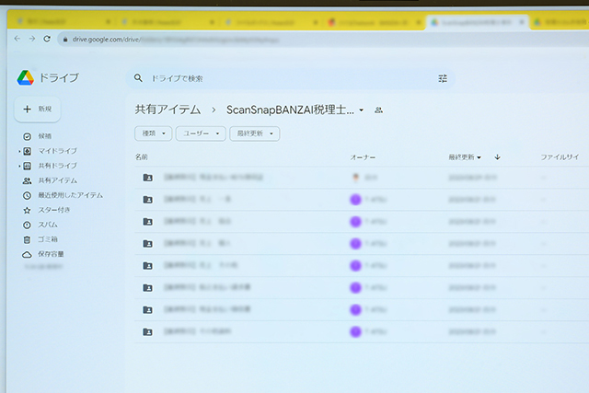
Task: Expand the 共有ドライブ tree arrow
Action: 19,166
